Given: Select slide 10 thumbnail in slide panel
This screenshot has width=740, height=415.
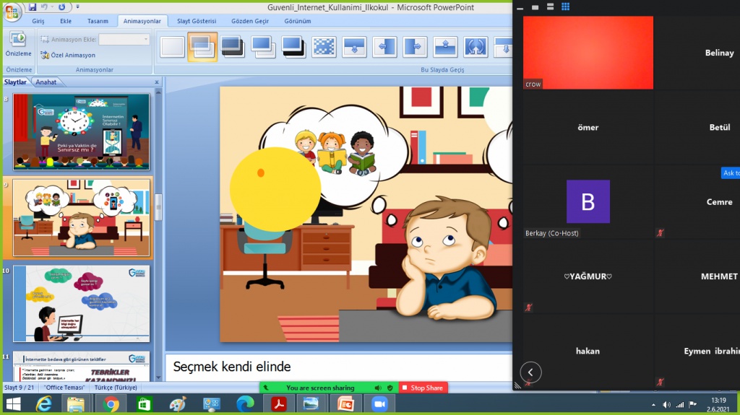Looking at the screenshot, I should 81,303.
